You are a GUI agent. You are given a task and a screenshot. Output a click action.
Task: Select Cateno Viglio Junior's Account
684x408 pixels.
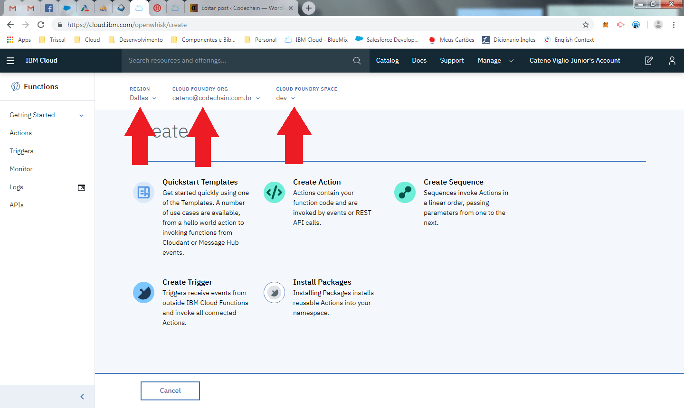[575, 61]
